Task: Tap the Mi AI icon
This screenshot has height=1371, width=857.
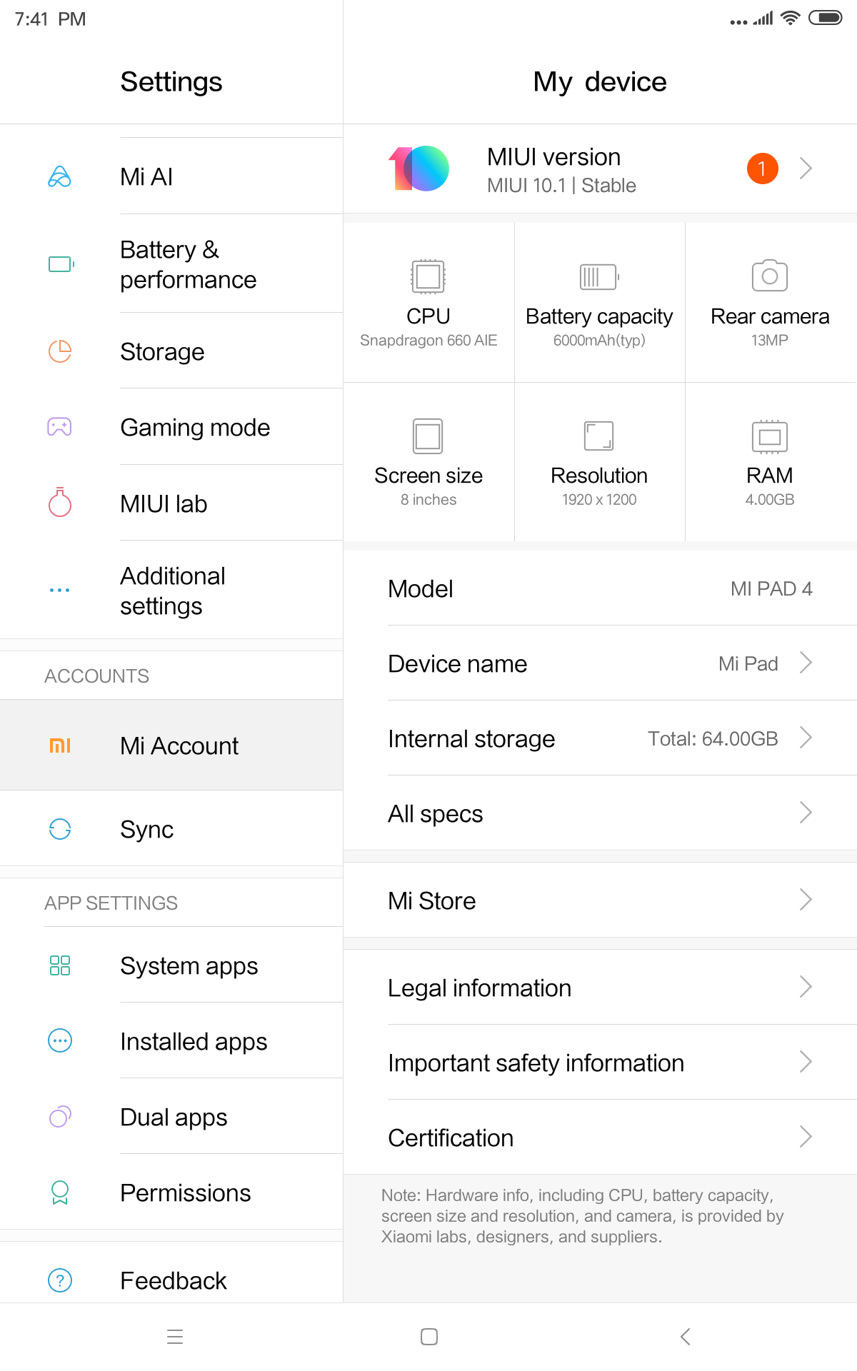Action: pos(59,176)
